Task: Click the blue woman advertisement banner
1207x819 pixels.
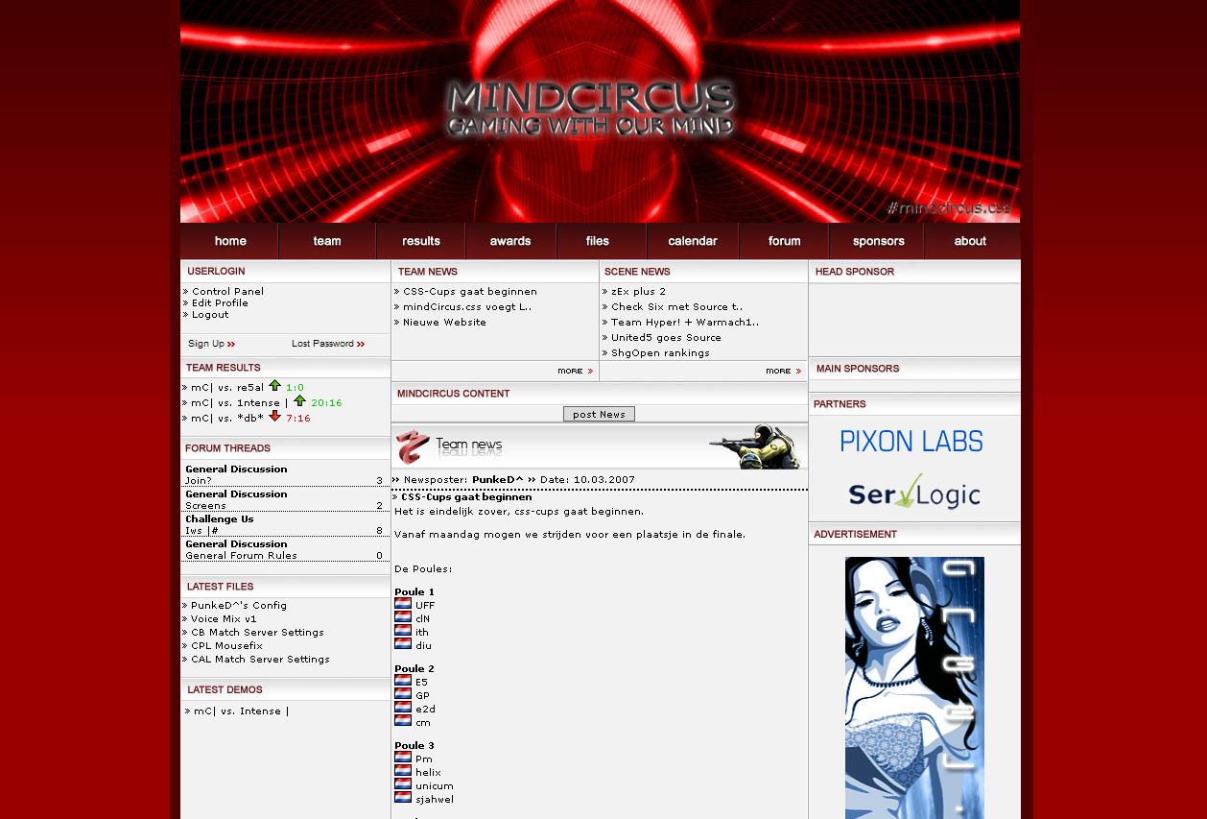Action: click(914, 687)
